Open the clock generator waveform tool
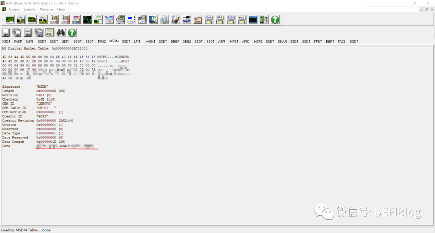This screenshot has width=435, height=233. click(x=87, y=20)
